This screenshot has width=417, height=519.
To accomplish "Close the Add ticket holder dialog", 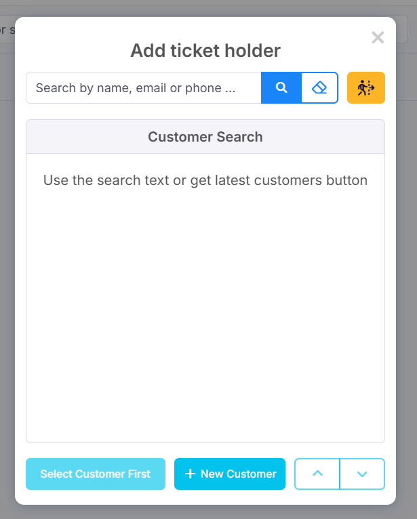I will pyautogui.click(x=378, y=37).
